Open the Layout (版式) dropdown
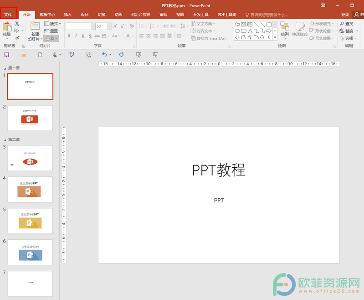 coord(52,24)
